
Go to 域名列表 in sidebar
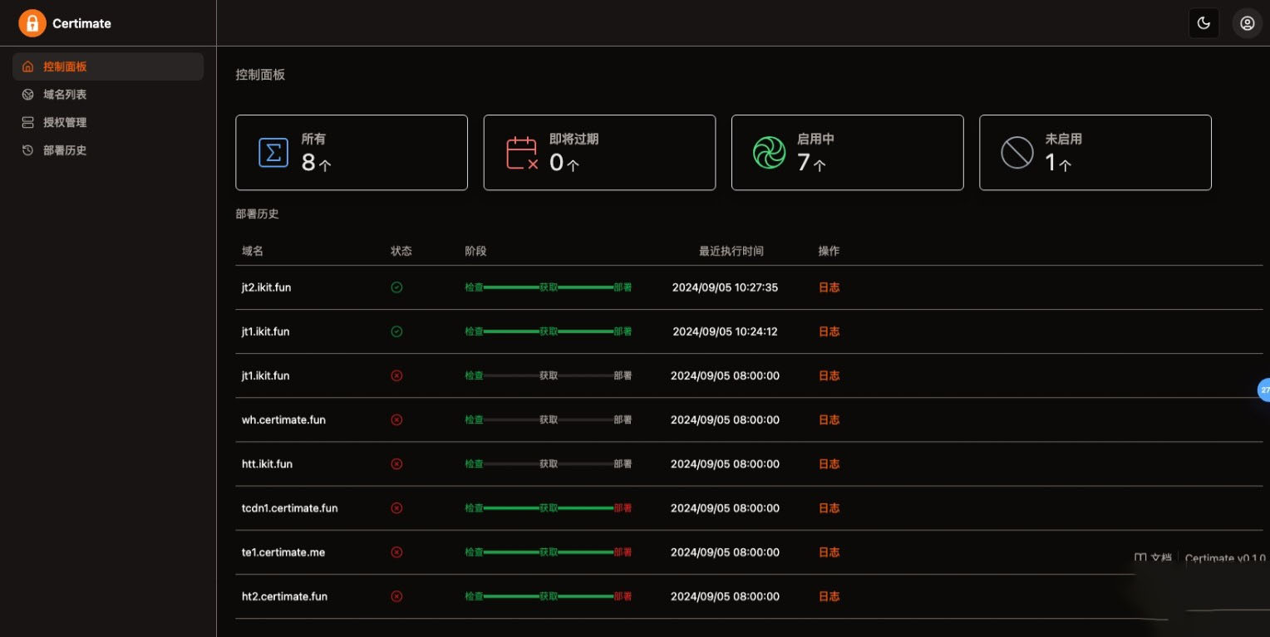(65, 95)
